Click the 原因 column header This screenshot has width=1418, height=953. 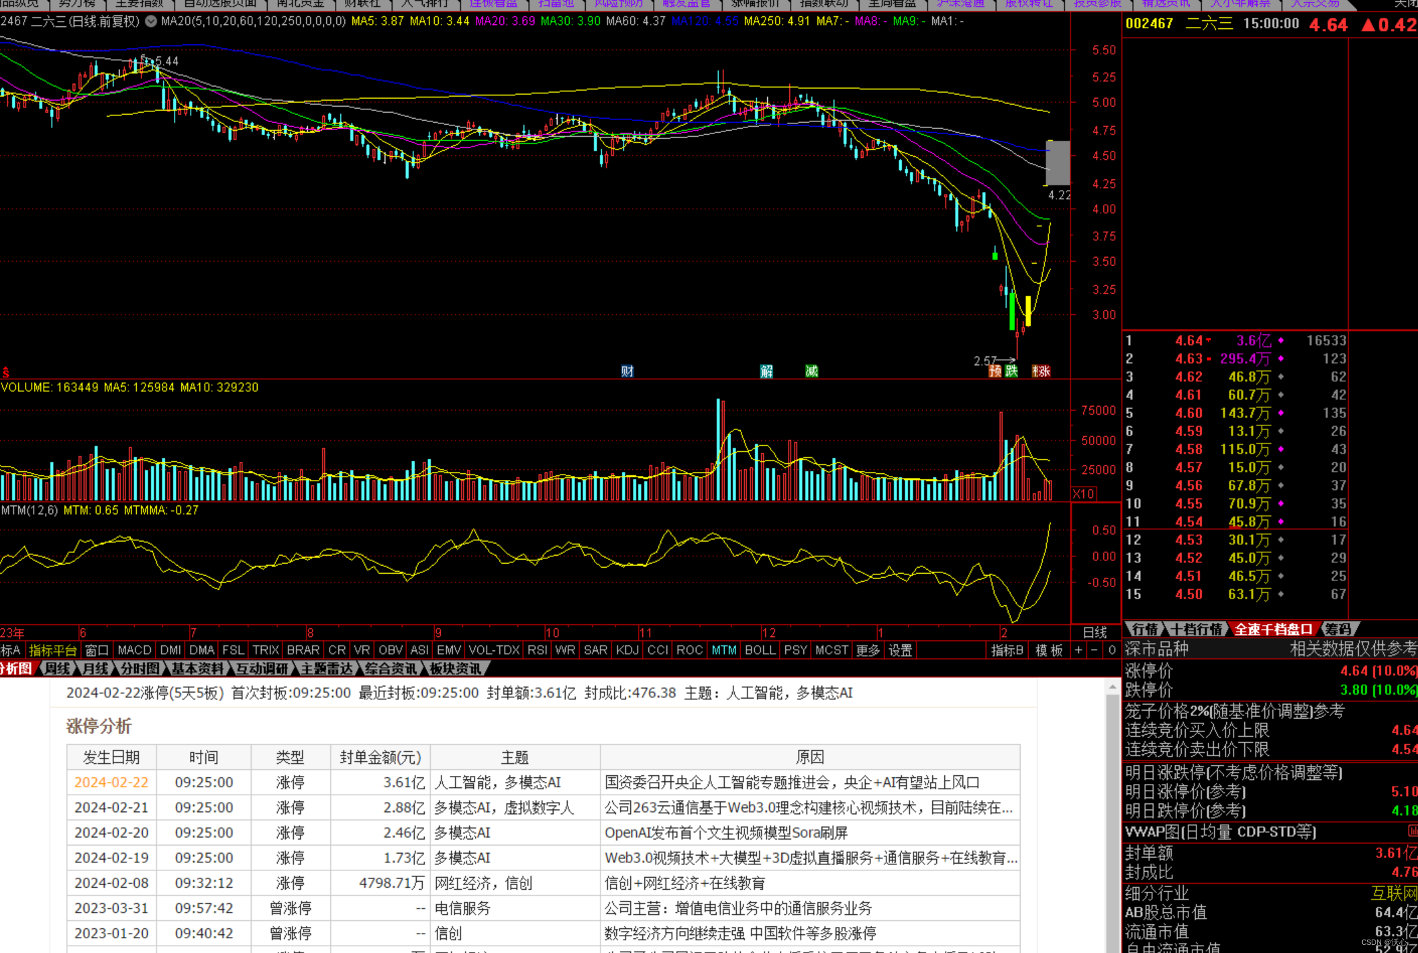(x=810, y=757)
